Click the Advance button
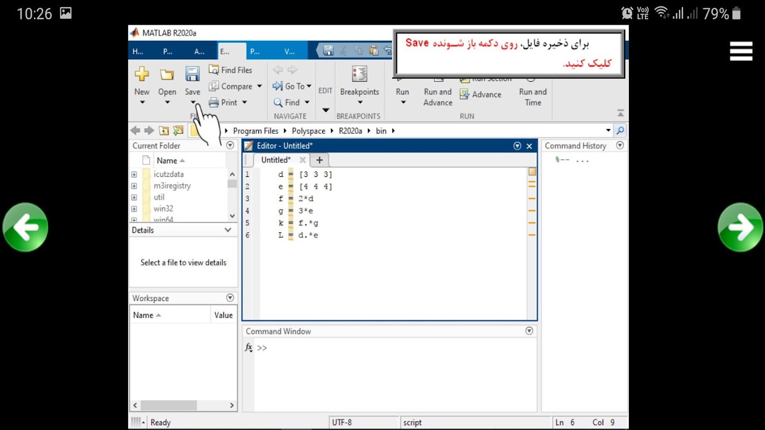This screenshot has height=430, width=765. pos(480,95)
